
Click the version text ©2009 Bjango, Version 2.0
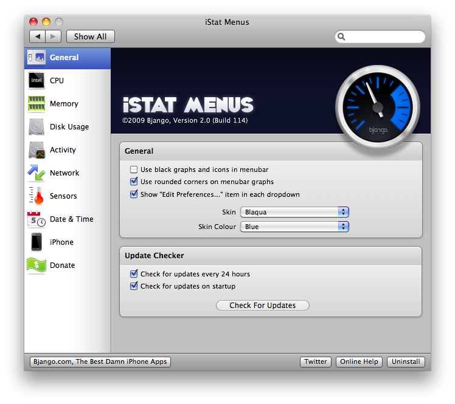tap(185, 120)
